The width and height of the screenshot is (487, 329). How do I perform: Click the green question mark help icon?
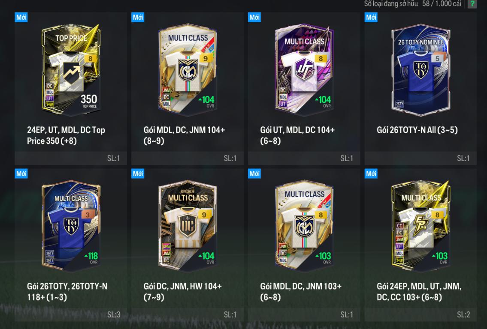pos(472,4)
